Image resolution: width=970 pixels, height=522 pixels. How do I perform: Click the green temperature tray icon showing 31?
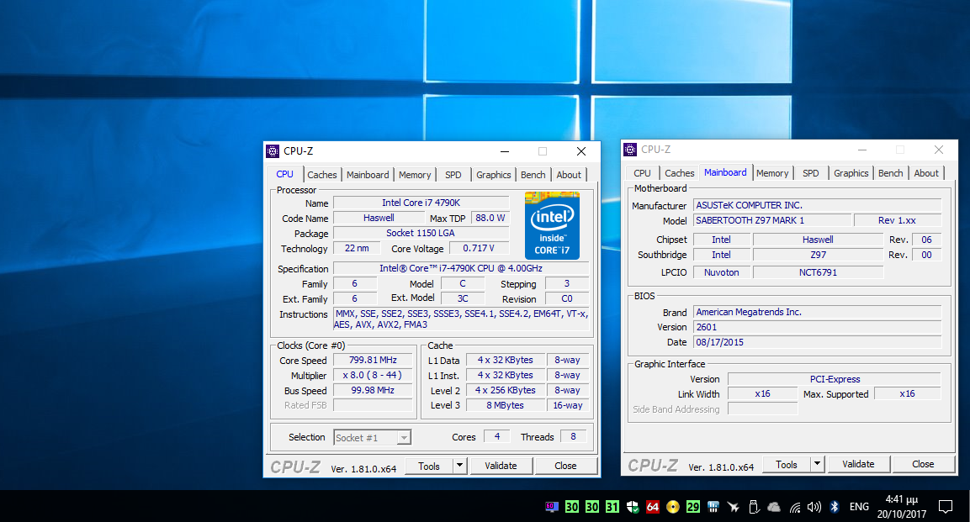tap(612, 507)
